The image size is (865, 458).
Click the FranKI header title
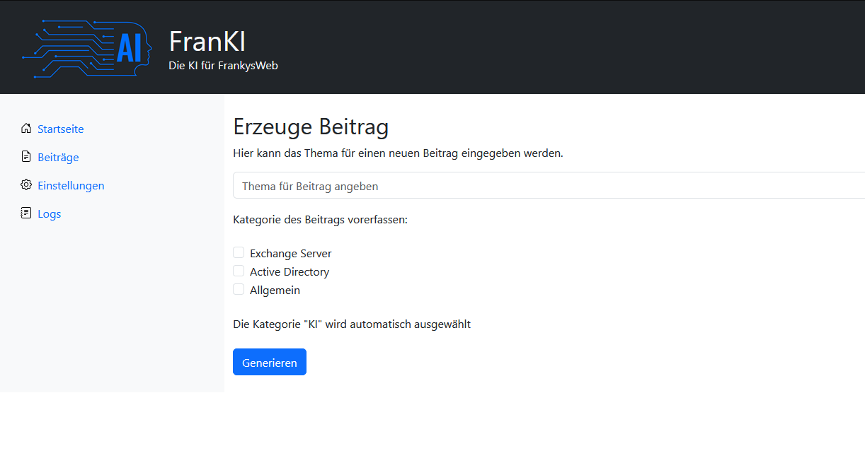(207, 41)
